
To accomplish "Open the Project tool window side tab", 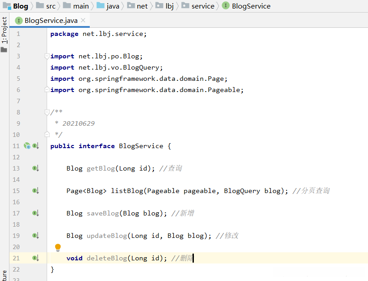I will click(4, 31).
